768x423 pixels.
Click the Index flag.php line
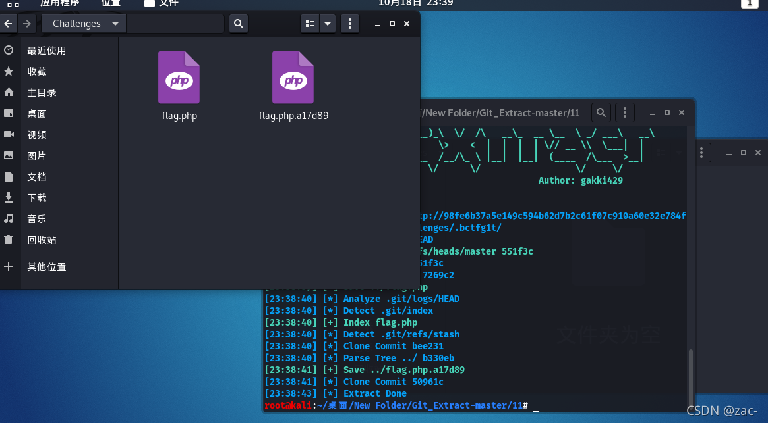(x=341, y=322)
